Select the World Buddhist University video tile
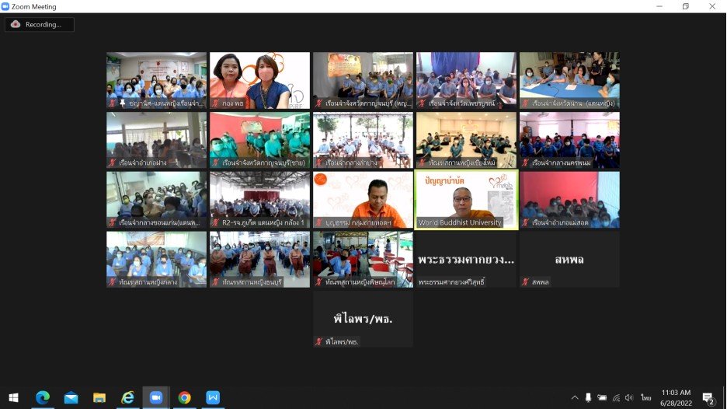Screen dimensions: 727x409 click(466, 200)
